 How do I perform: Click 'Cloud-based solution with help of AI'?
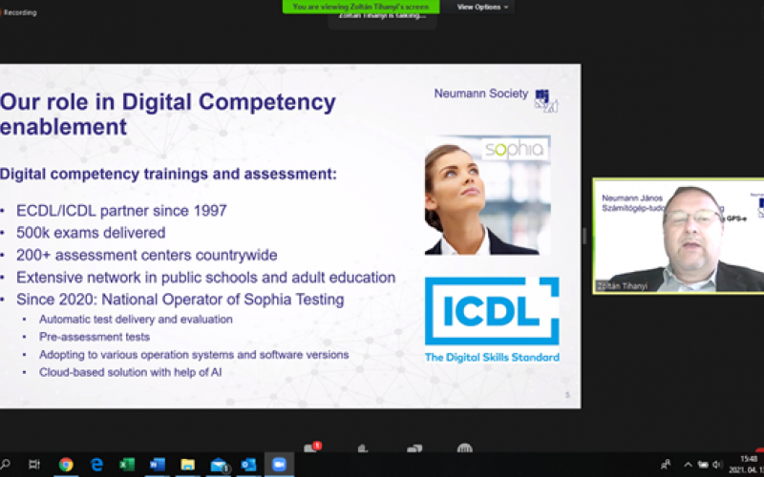[x=130, y=372]
